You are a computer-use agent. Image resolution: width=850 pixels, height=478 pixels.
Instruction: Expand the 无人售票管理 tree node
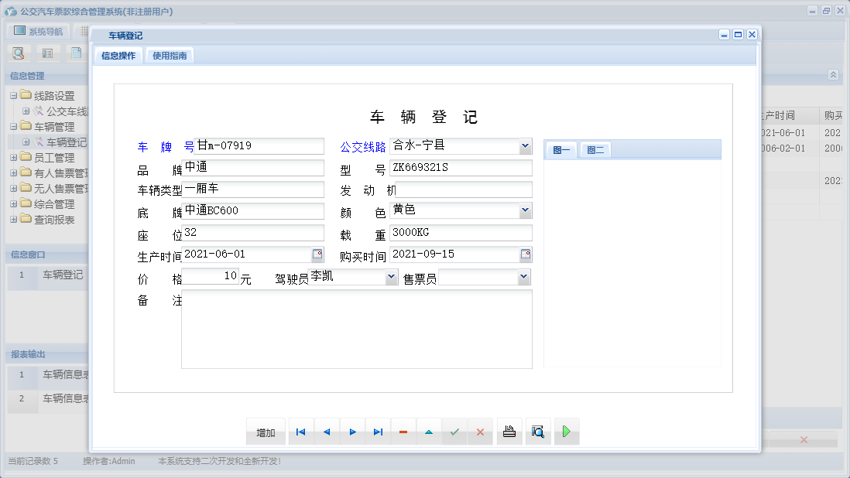click(14, 189)
